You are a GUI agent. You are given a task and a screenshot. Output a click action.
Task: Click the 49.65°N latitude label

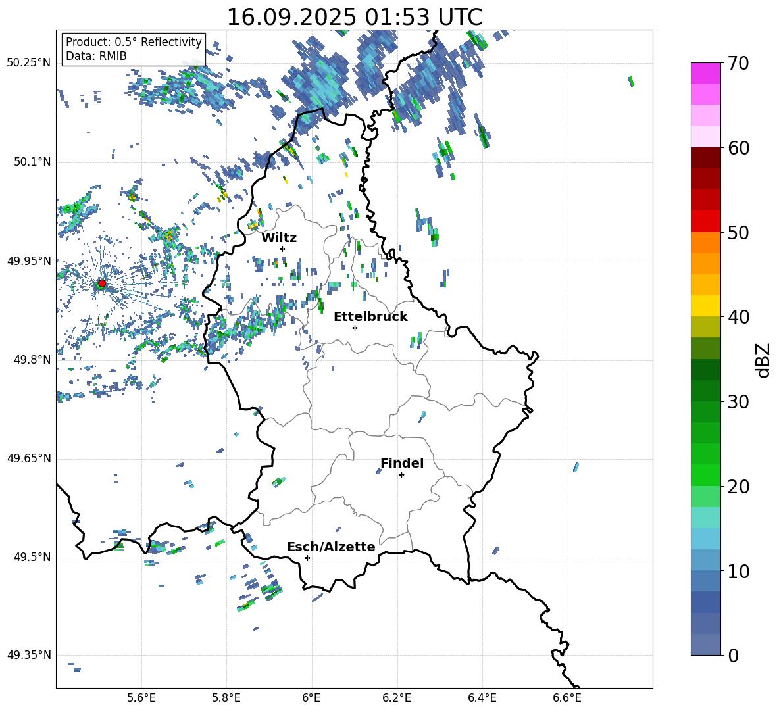point(29,458)
